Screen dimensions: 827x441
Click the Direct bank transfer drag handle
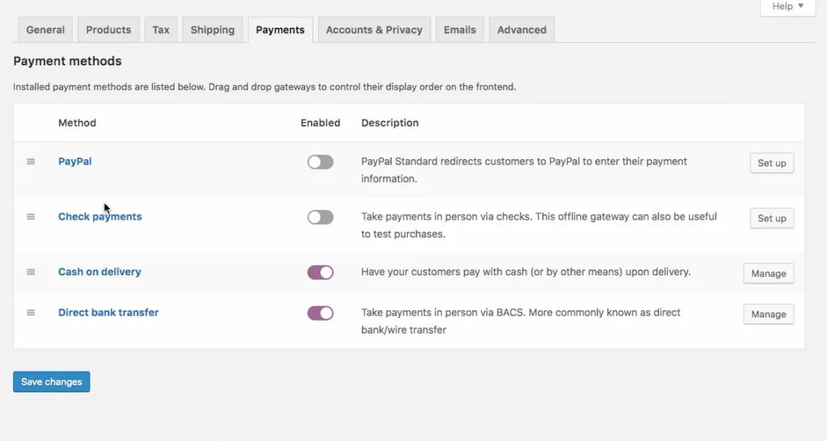tap(31, 313)
